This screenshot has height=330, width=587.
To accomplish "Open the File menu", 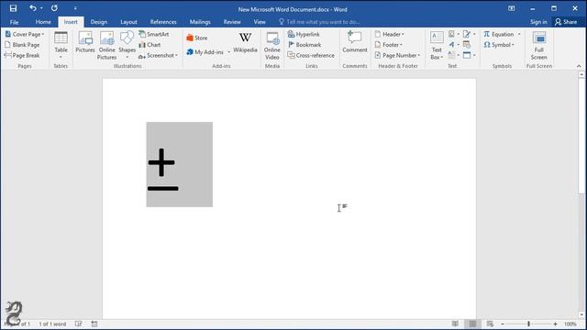I will coord(15,22).
